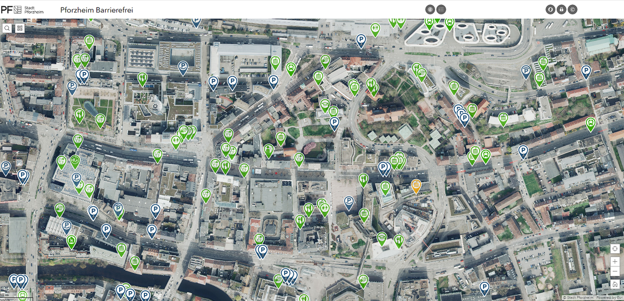View the copyright (©) icon
The image size is (624, 301).
(572, 9)
